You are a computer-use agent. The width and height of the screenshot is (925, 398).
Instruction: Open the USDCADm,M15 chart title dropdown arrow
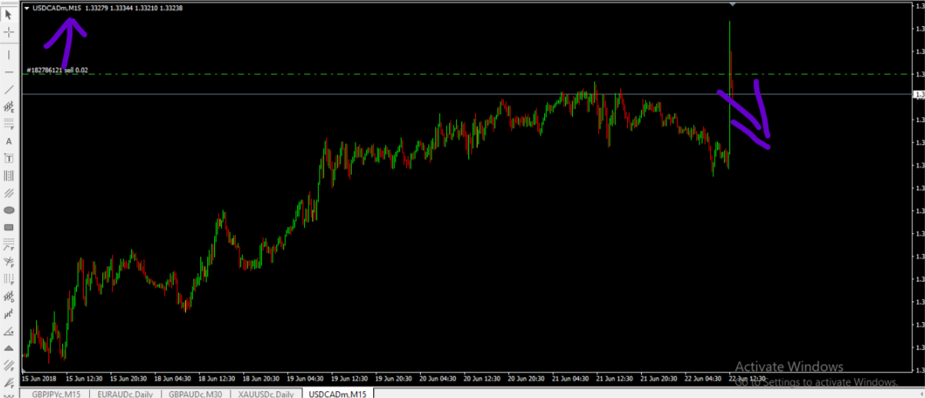(28, 8)
